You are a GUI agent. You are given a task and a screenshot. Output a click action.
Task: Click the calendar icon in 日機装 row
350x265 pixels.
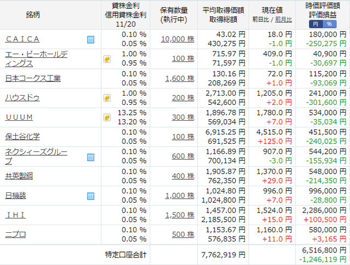pyautogui.click(x=91, y=196)
